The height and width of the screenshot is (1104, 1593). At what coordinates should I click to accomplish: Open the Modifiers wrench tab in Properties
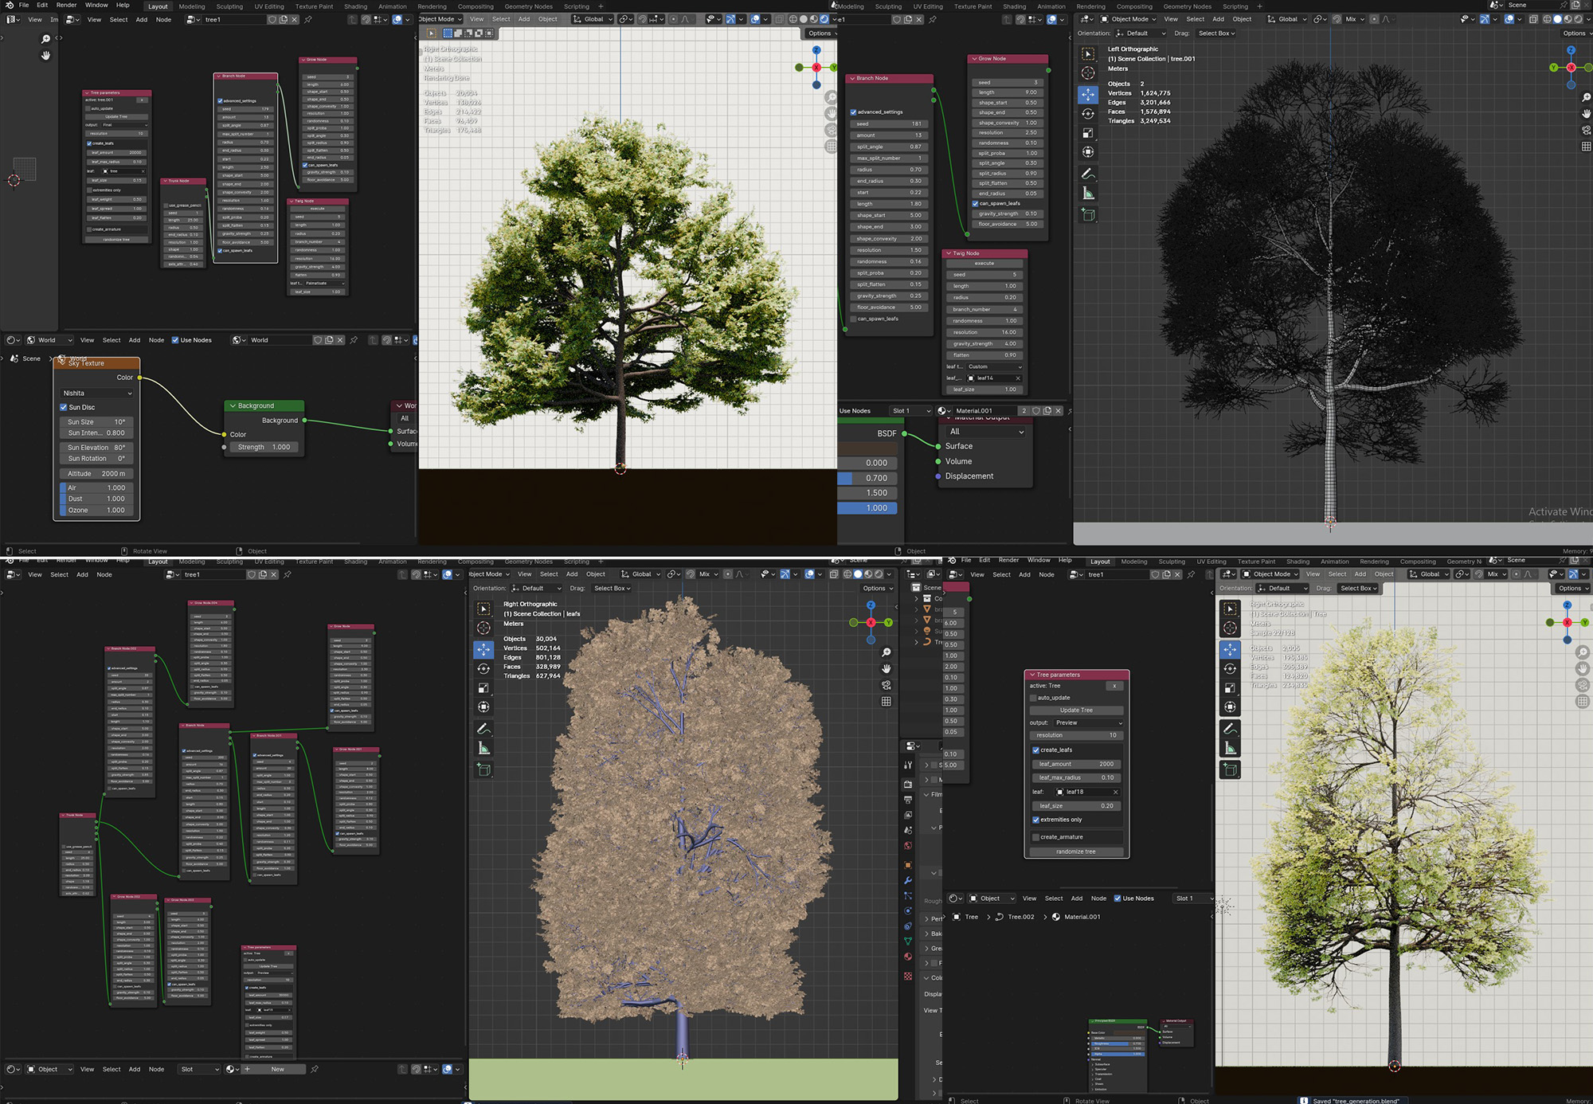pyautogui.click(x=908, y=880)
